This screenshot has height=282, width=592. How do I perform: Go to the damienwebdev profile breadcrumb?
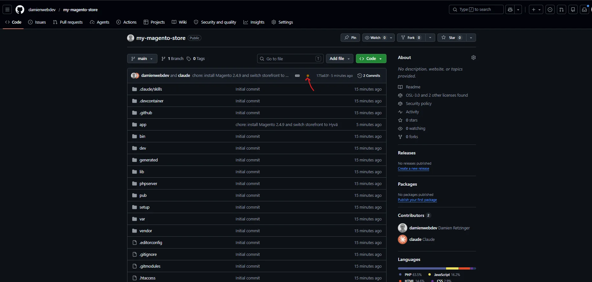42,10
